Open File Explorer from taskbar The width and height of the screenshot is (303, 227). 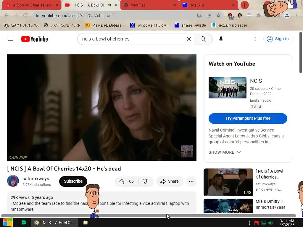click(86, 223)
